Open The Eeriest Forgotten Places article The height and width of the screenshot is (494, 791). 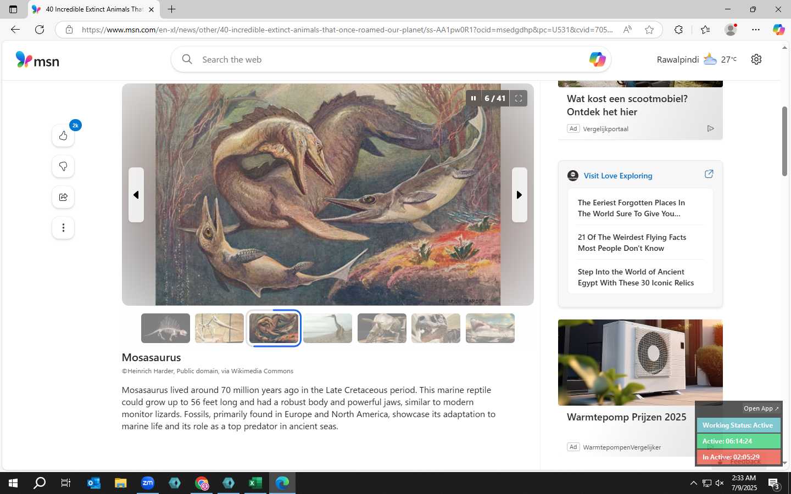pos(631,208)
